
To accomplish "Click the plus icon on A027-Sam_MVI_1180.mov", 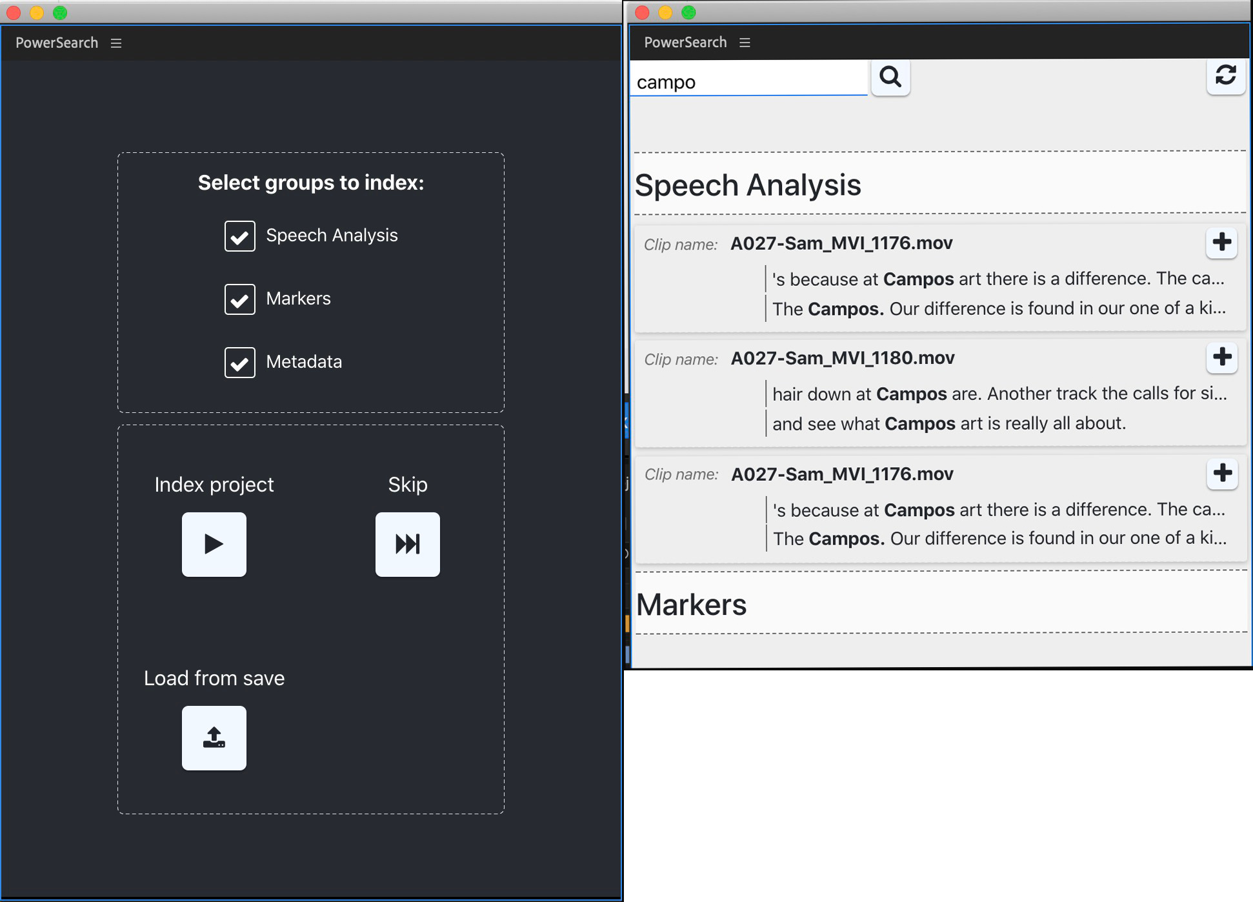I will [1221, 357].
